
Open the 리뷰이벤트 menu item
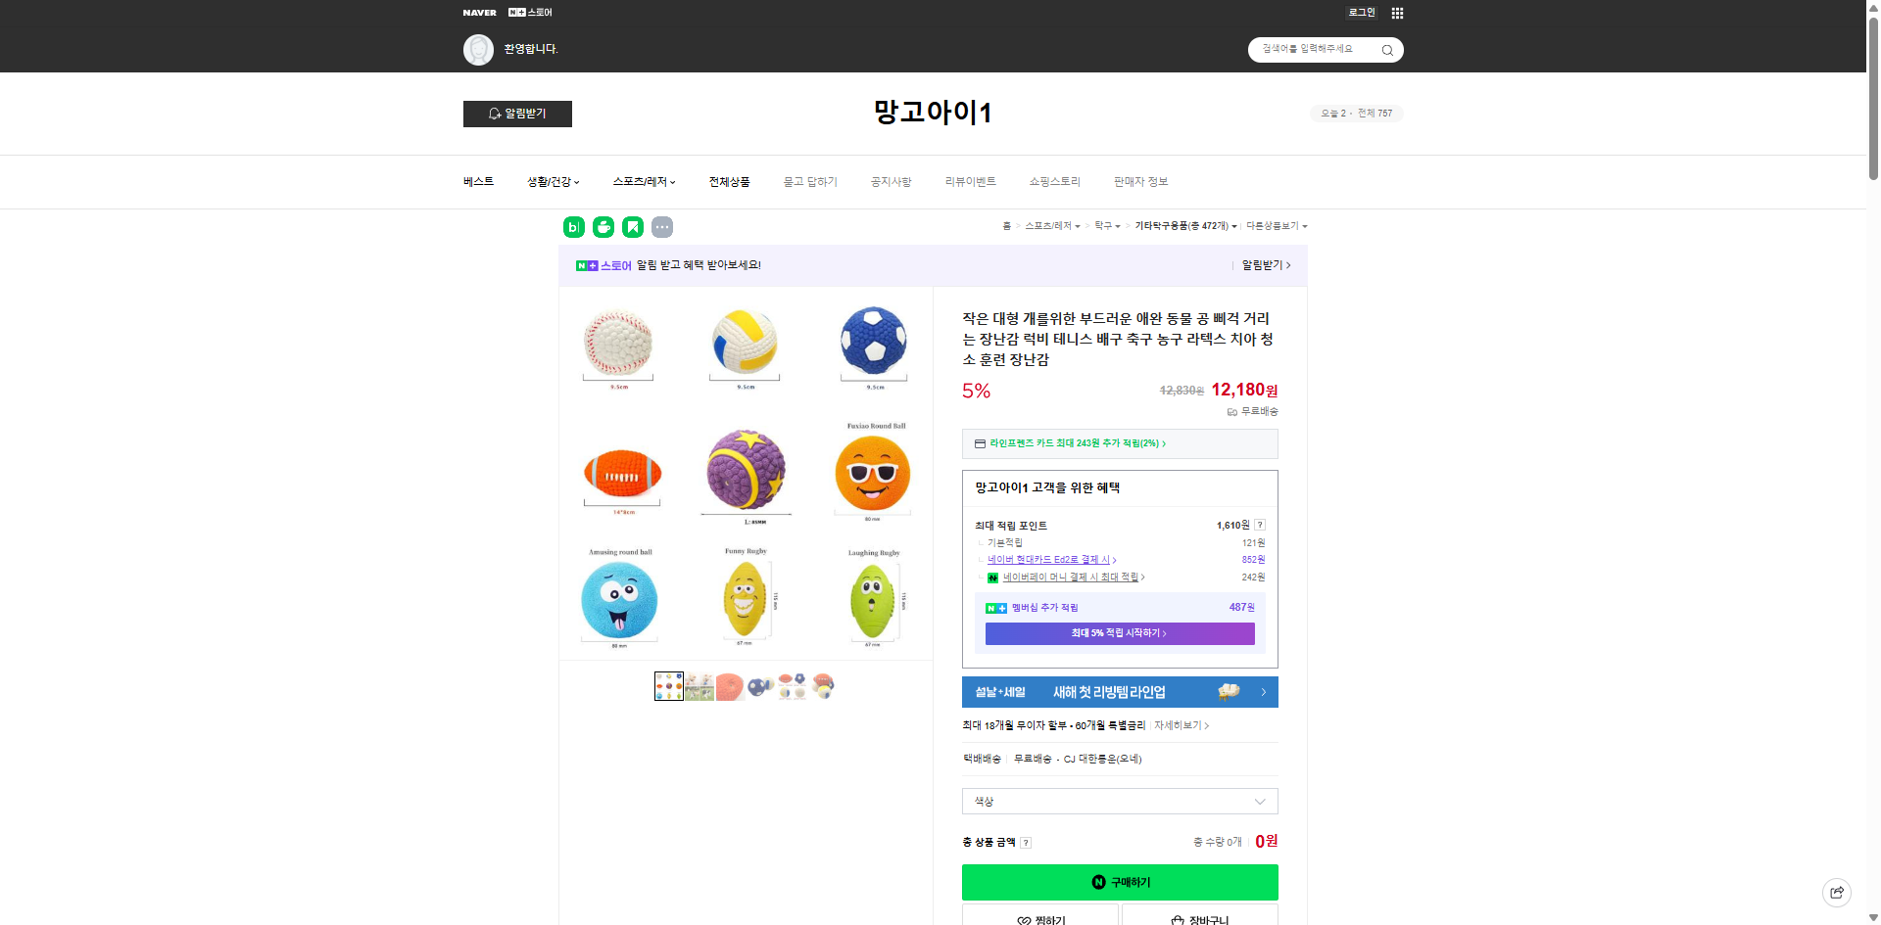[x=970, y=181]
